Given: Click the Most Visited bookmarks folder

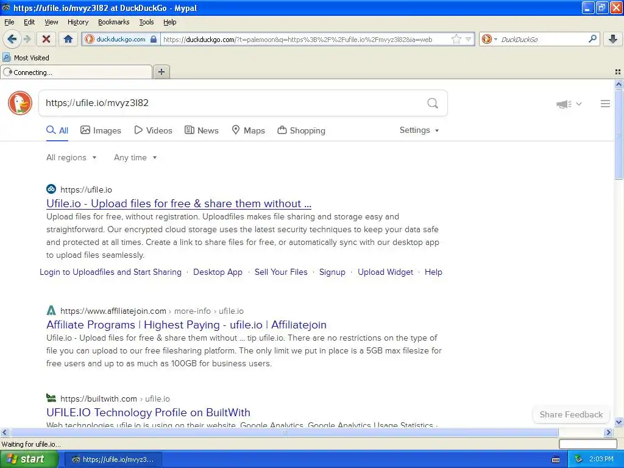Looking at the screenshot, I should [26, 58].
